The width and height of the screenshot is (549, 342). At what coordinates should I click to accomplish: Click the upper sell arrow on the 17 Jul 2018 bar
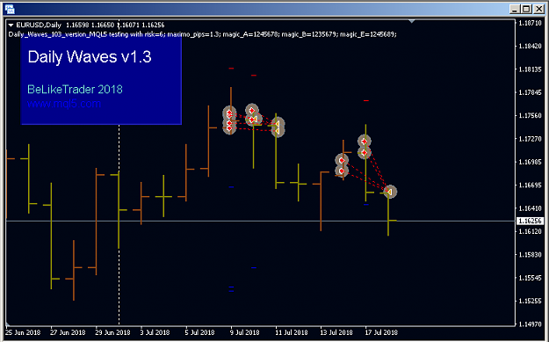point(365,142)
